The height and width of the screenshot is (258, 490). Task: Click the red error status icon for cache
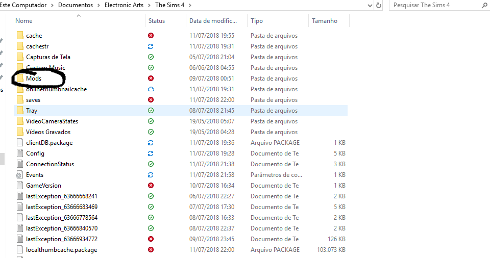(x=151, y=35)
